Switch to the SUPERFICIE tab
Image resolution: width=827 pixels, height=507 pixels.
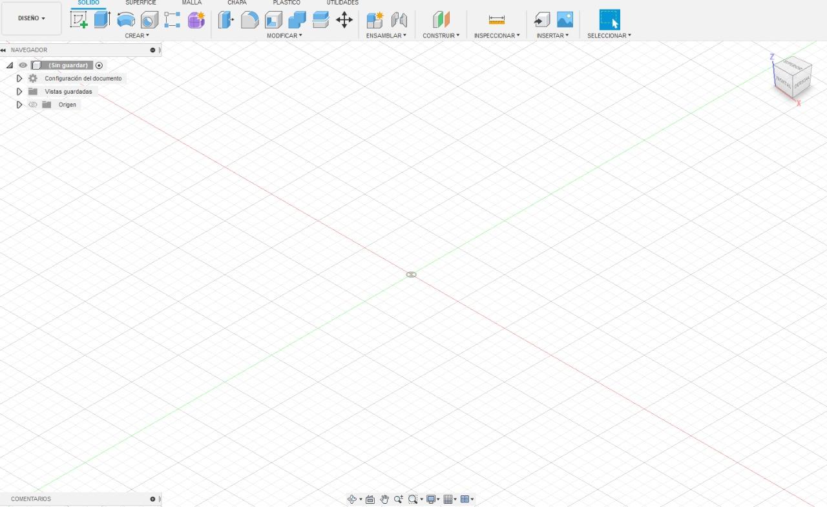click(x=141, y=3)
